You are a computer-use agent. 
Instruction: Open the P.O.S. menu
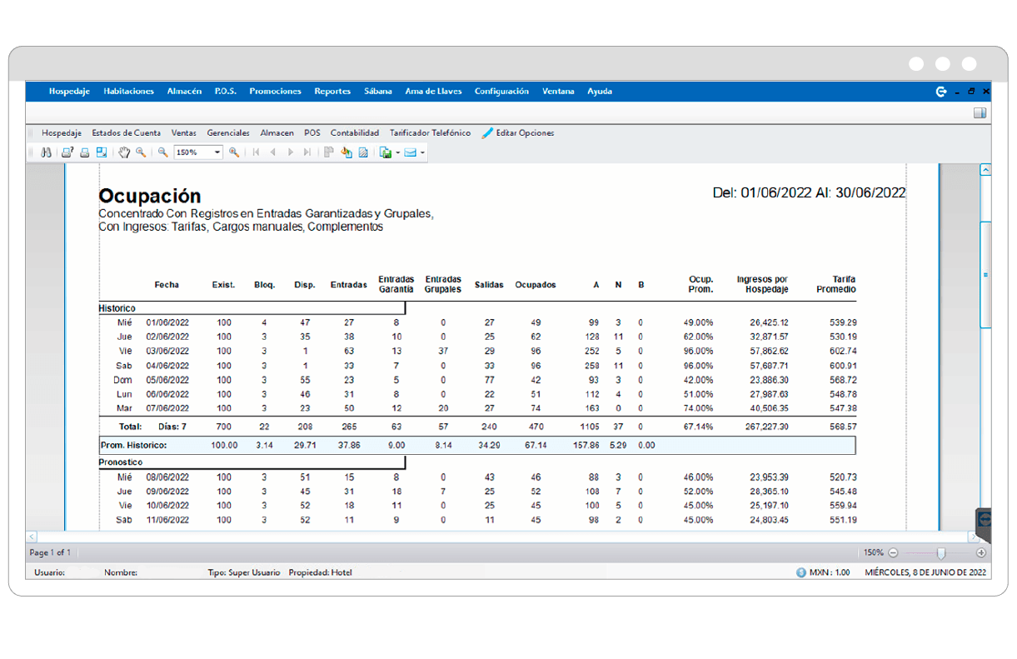point(226,92)
